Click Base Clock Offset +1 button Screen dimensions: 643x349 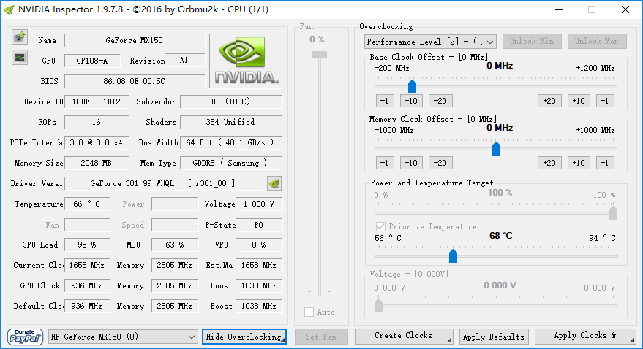click(x=605, y=101)
